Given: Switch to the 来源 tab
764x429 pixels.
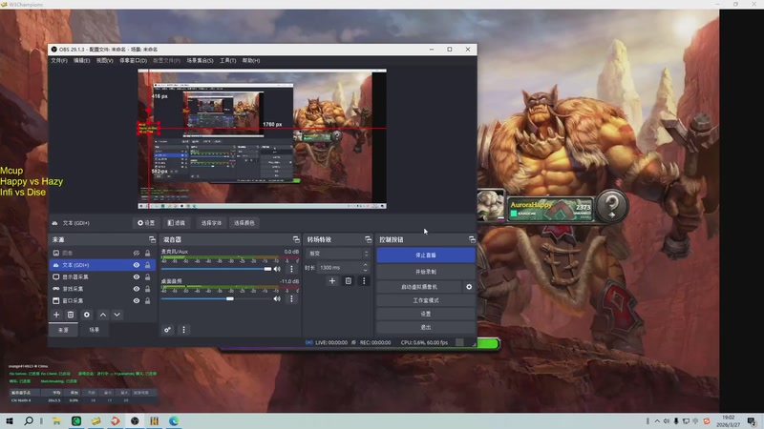Looking at the screenshot, I should tap(63, 330).
